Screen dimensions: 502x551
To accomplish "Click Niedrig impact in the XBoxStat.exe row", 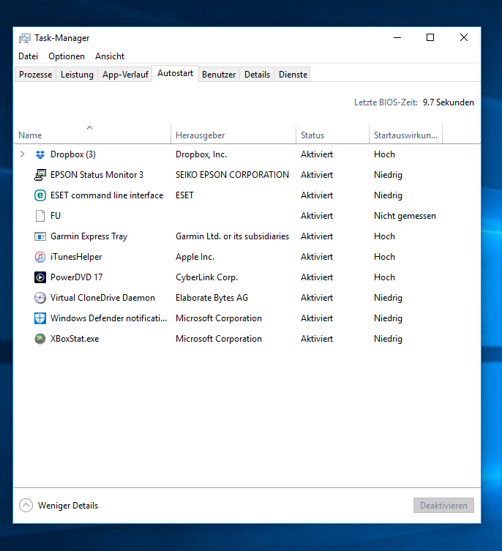I will pos(388,339).
